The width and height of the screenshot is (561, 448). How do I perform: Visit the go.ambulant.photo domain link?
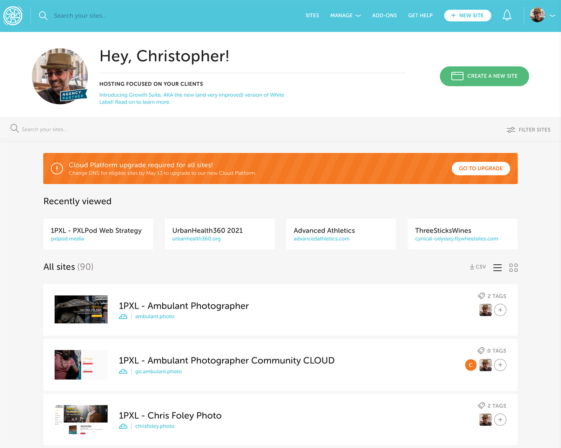(x=158, y=371)
